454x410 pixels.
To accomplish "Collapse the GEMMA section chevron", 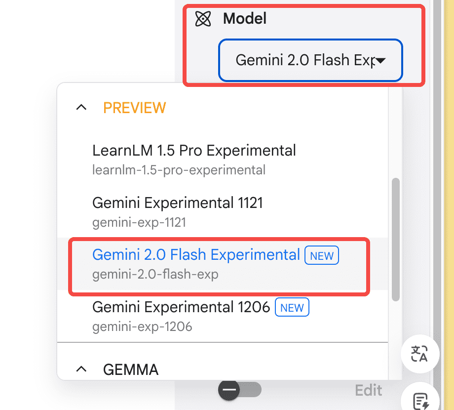I will pyautogui.click(x=81, y=369).
